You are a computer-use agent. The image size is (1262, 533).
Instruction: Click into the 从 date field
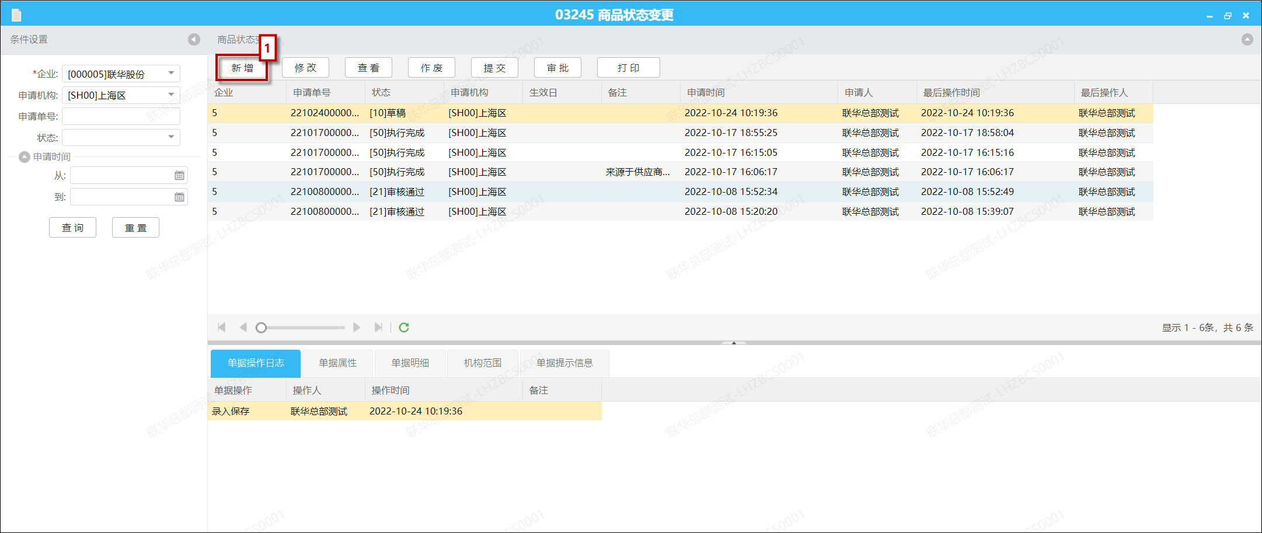122,175
